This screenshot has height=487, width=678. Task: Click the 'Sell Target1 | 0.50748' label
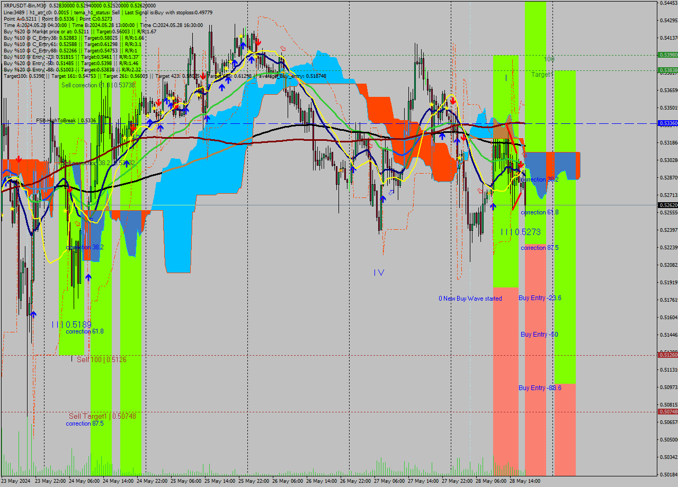(x=102, y=417)
